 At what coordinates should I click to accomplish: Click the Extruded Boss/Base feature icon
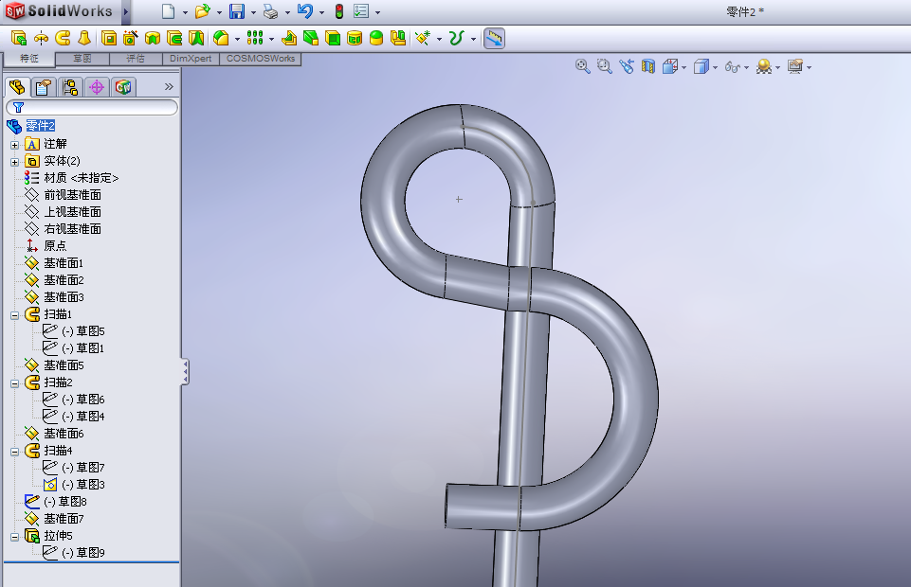19,38
